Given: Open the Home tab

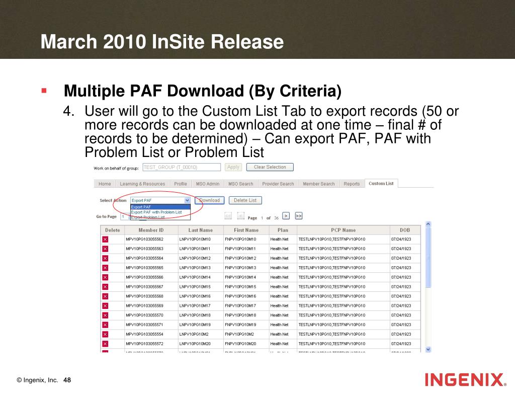Looking at the screenshot, I should pos(105,184).
